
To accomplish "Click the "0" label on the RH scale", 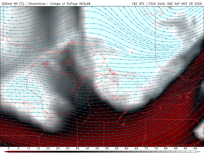I will (x=9, y=148).
